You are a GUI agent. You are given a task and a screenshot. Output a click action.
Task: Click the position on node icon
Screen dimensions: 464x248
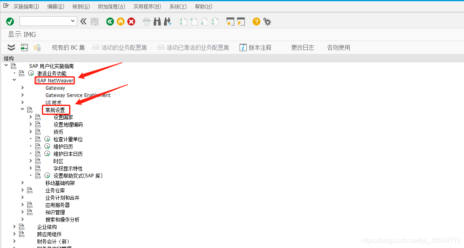click(24, 47)
